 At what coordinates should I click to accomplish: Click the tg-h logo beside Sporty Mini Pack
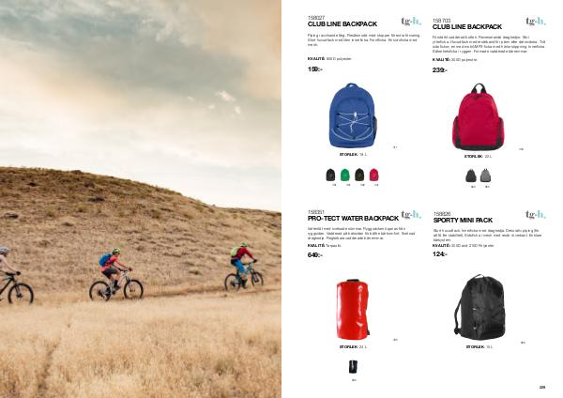[x=536, y=215]
